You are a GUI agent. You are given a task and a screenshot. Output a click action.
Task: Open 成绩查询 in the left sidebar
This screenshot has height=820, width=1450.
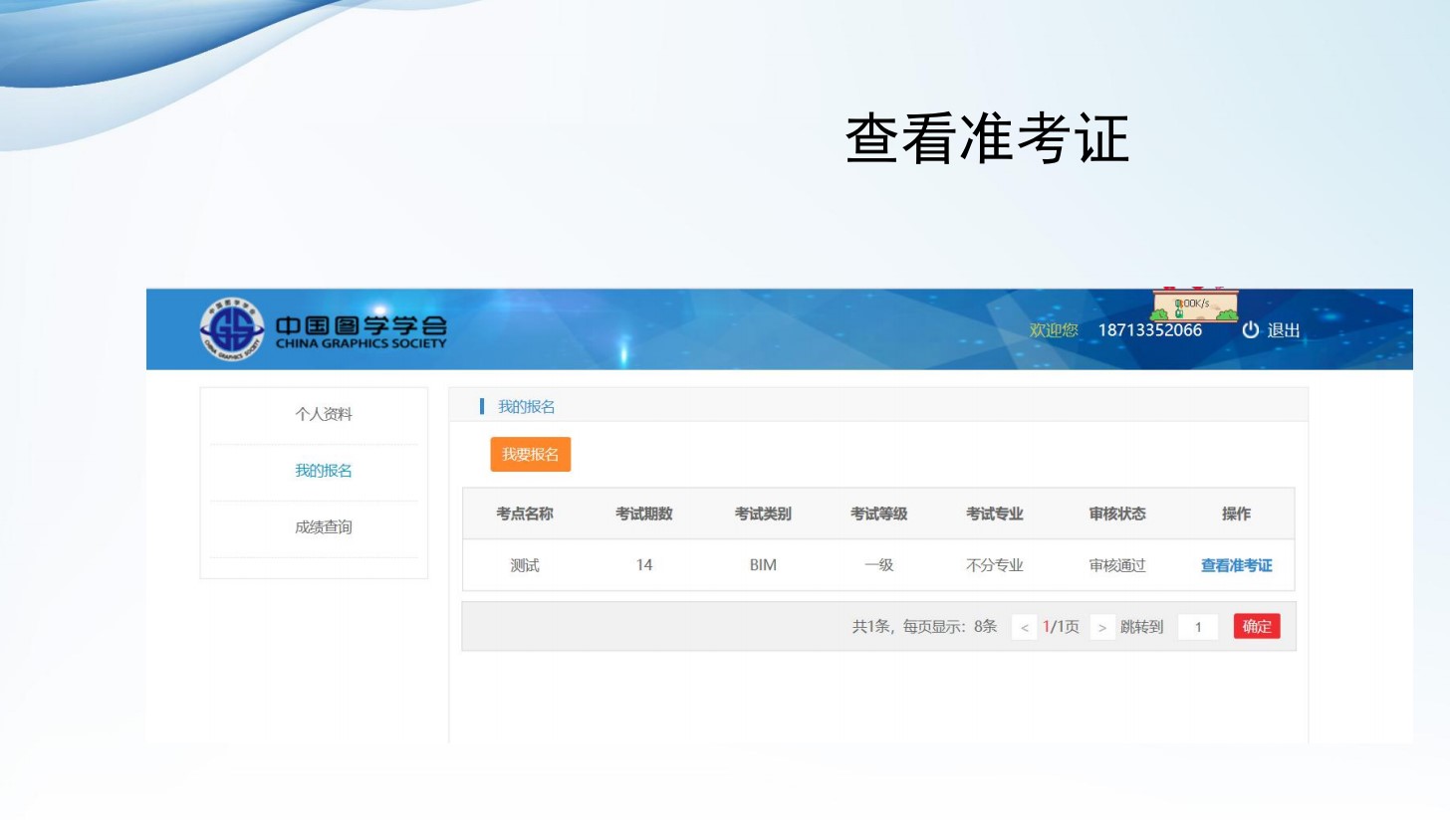pos(323,527)
